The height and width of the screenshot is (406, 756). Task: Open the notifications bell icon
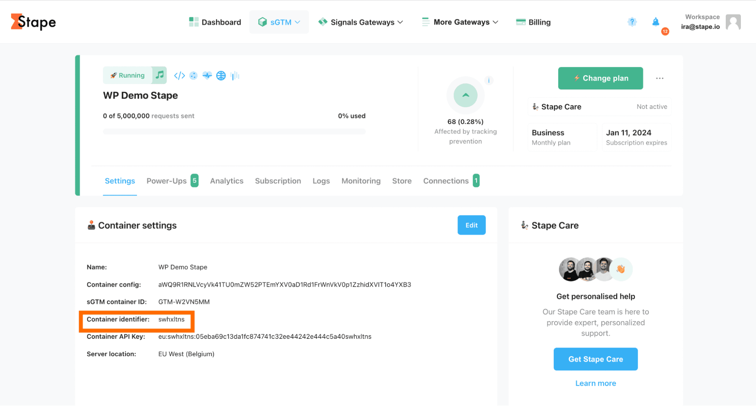click(x=656, y=22)
